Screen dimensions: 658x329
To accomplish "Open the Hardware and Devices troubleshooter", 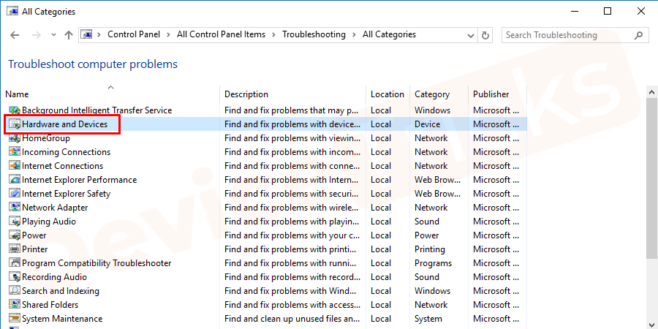I will click(64, 124).
